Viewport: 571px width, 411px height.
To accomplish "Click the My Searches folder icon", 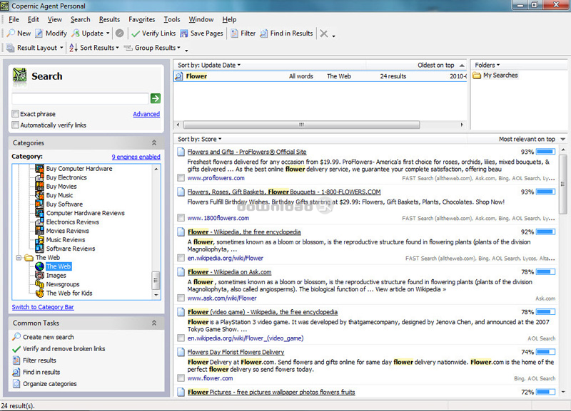I will point(477,76).
